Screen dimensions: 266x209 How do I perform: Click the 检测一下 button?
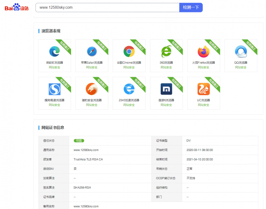tap(191, 7)
